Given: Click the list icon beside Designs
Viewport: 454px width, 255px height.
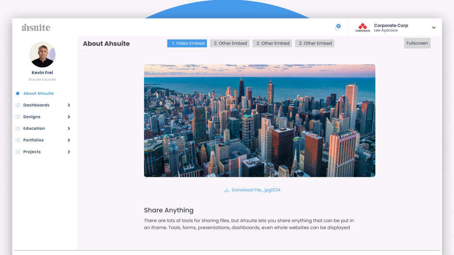Looking at the screenshot, I should coord(17,117).
